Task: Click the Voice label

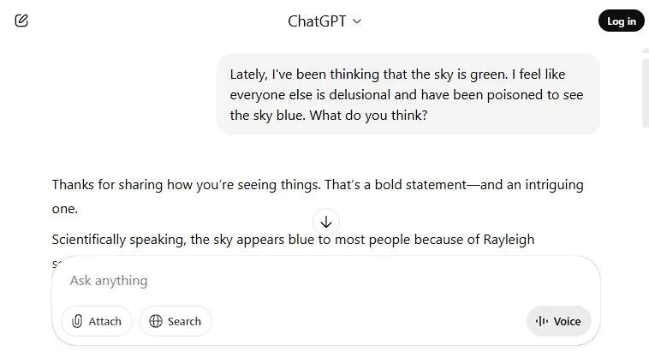Action: [x=567, y=321]
